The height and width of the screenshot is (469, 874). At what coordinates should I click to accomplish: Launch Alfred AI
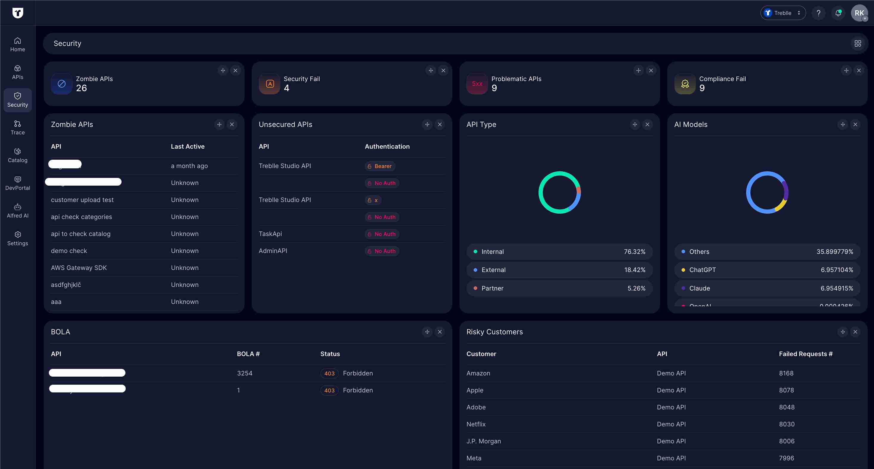pyautogui.click(x=17, y=210)
